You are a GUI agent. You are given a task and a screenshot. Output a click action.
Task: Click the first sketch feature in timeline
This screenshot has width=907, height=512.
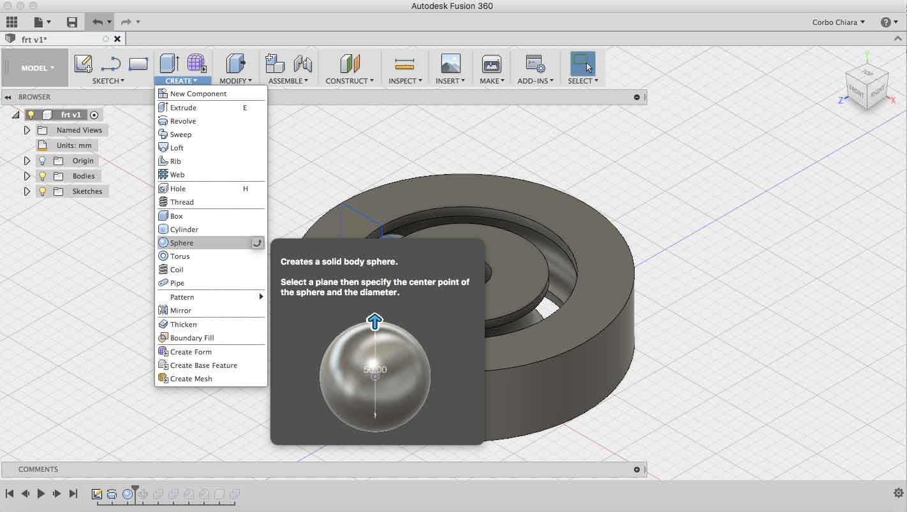(97, 494)
